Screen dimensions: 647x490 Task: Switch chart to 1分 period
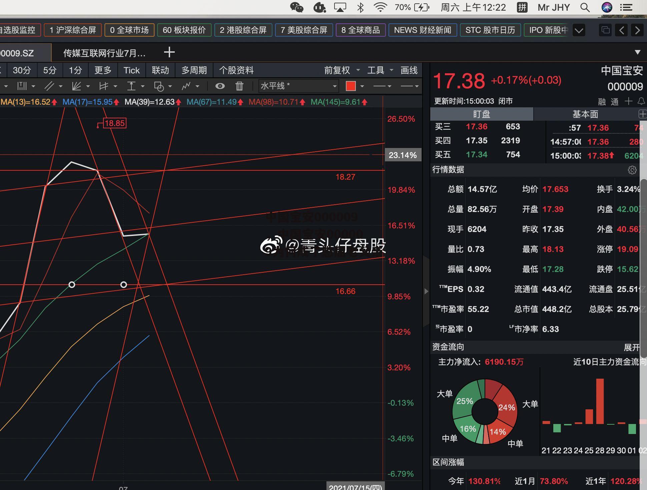point(75,70)
